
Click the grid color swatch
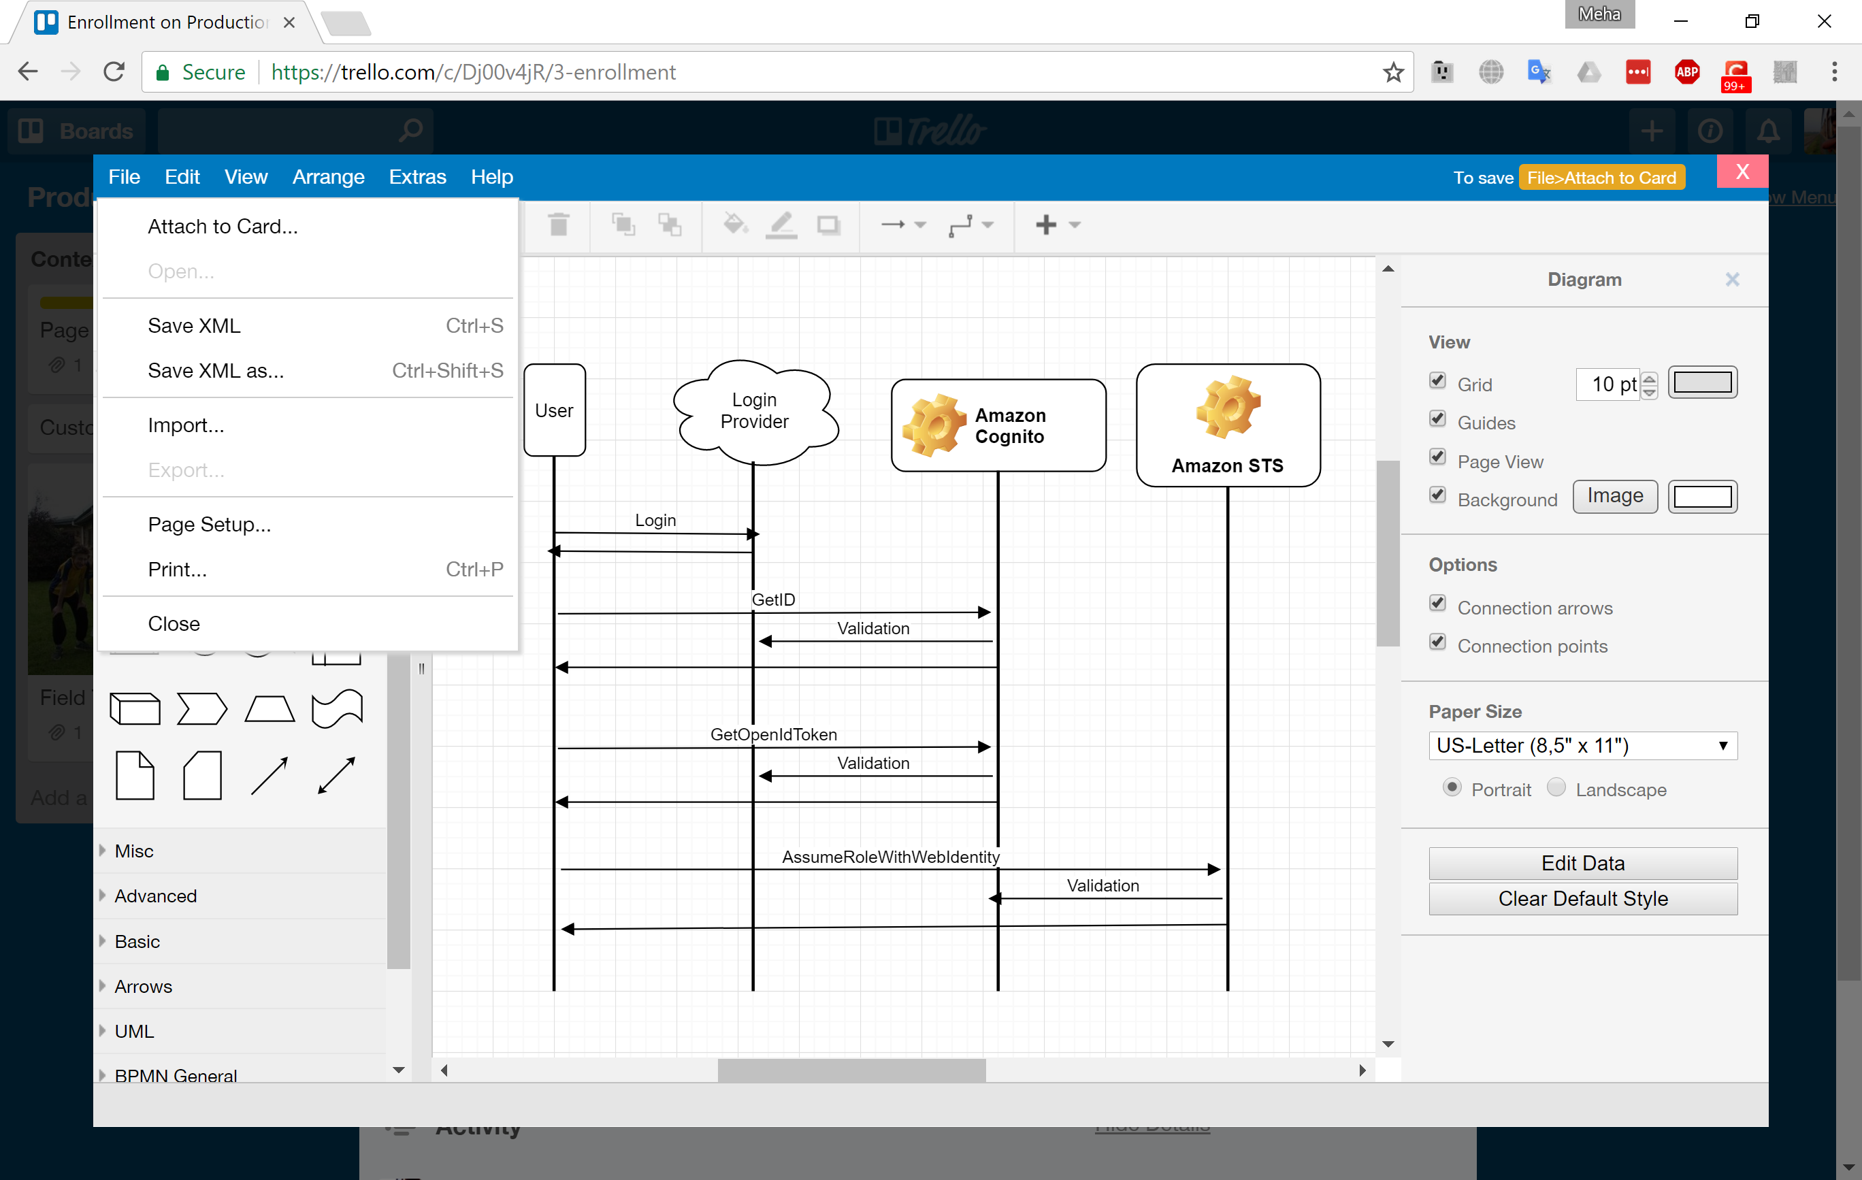click(x=1702, y=382)
